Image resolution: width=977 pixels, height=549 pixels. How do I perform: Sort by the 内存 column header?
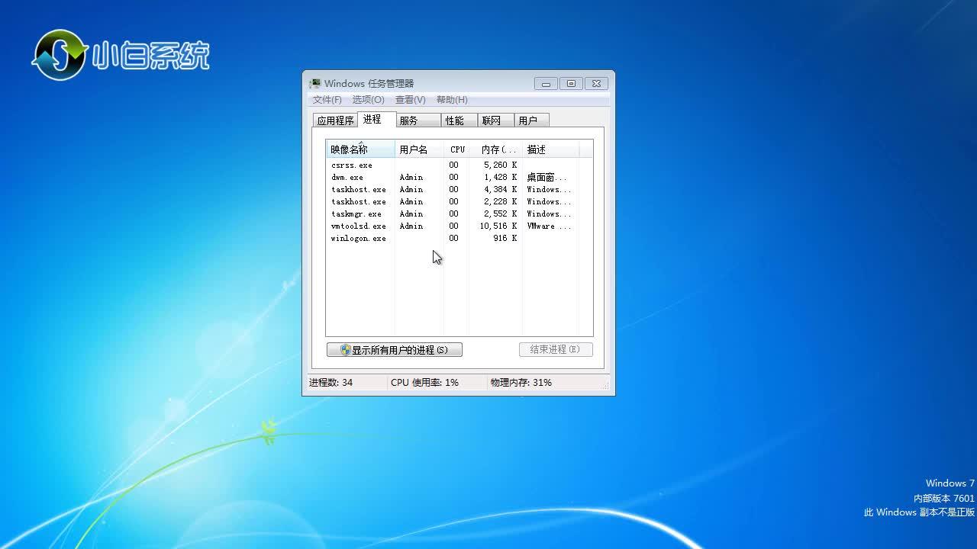(496, 149)
